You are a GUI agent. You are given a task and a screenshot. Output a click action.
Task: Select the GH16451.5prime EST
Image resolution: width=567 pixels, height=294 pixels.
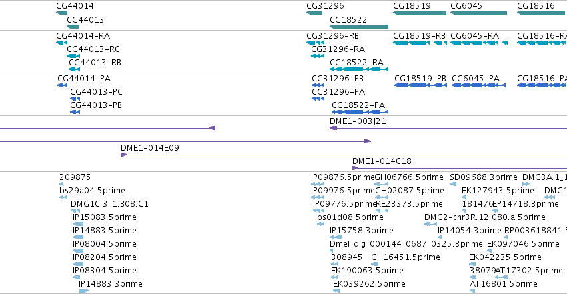(x=375, y=265)
